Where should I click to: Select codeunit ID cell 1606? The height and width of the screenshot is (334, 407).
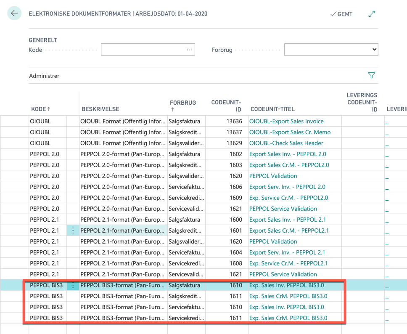pos(227,187)
